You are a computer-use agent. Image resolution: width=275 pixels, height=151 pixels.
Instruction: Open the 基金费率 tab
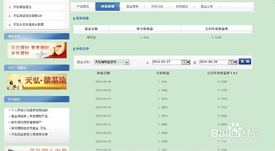pyautogui.click(x=133, y=7)
